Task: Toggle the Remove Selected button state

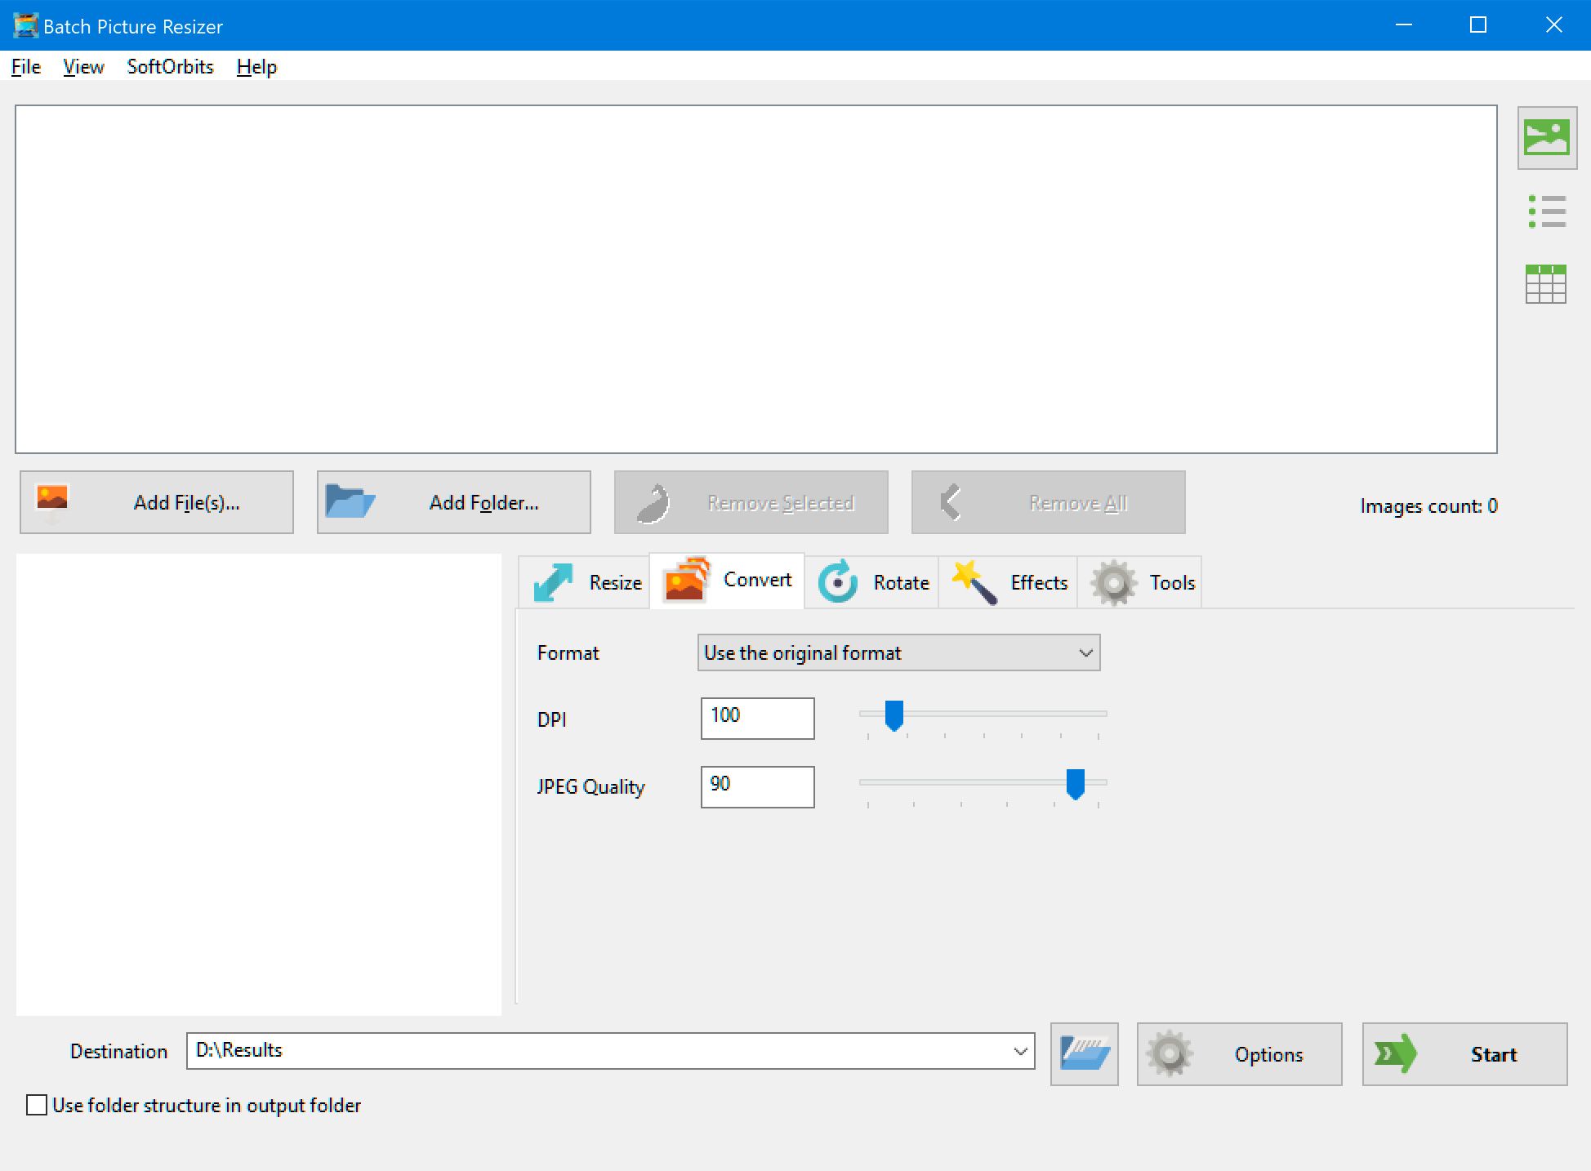Action: (750, 503)
